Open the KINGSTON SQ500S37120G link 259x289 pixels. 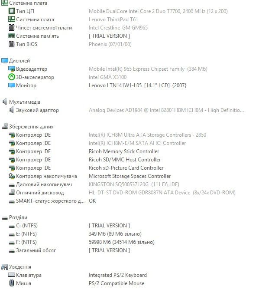click(x=134, y=184)
